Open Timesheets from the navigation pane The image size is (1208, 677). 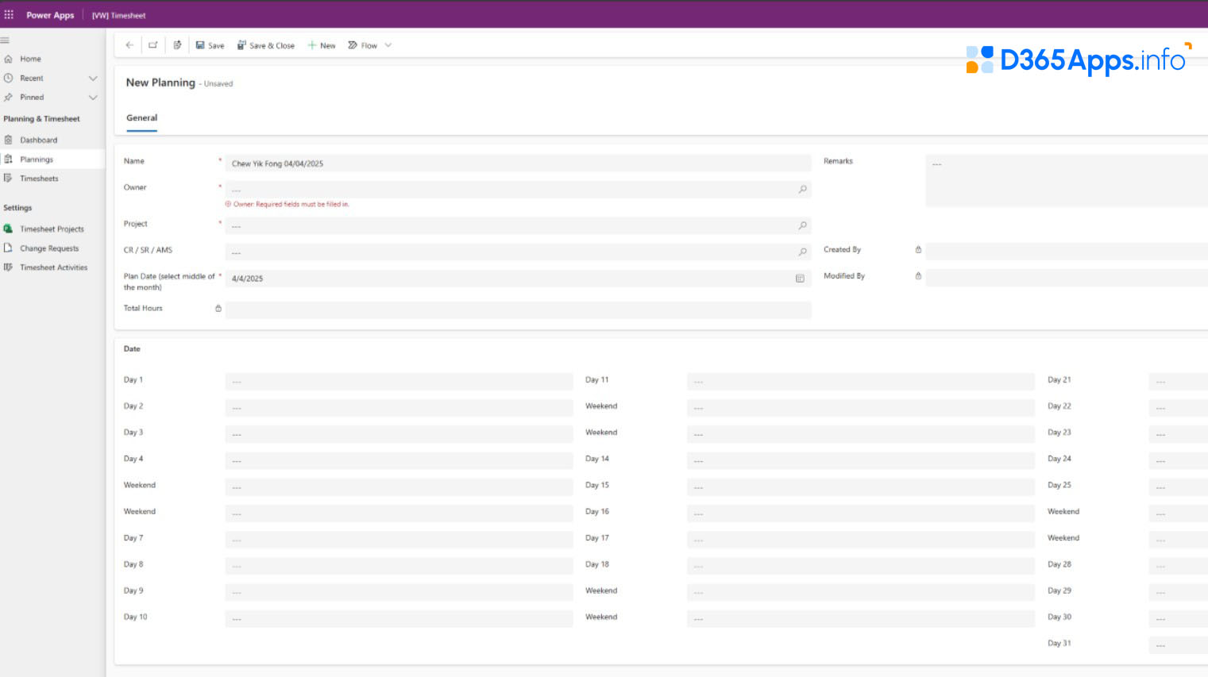coord(38,178)
